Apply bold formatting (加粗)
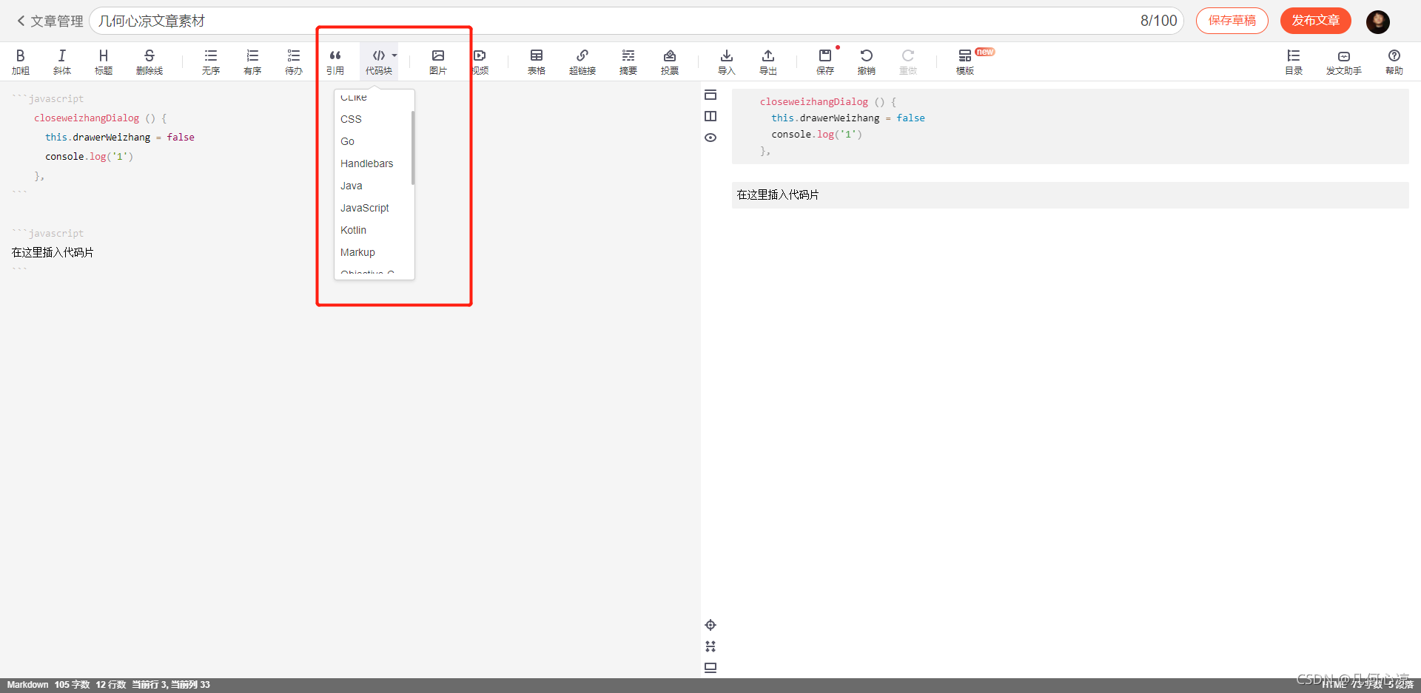The image size is (1421, 693). click(21, 62)
